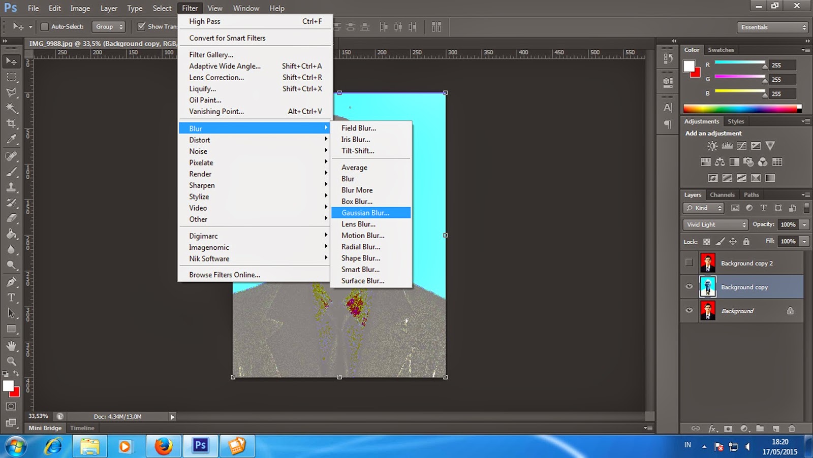Select the Rectangular Marquee tool

11,77
